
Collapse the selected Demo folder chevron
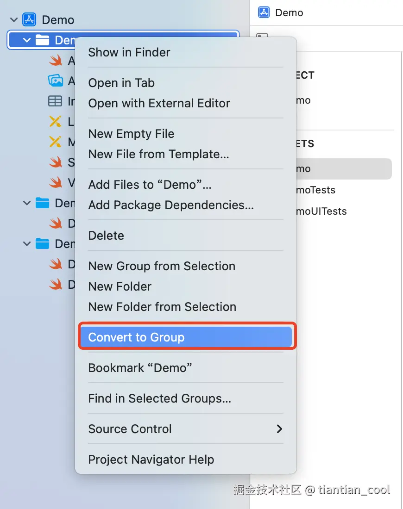[x=27, y=40]
